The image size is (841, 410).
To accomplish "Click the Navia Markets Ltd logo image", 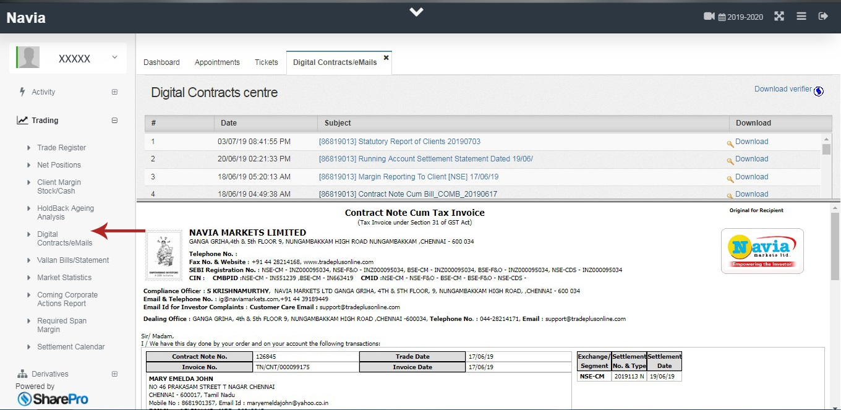I will click(x=762, y=250).
